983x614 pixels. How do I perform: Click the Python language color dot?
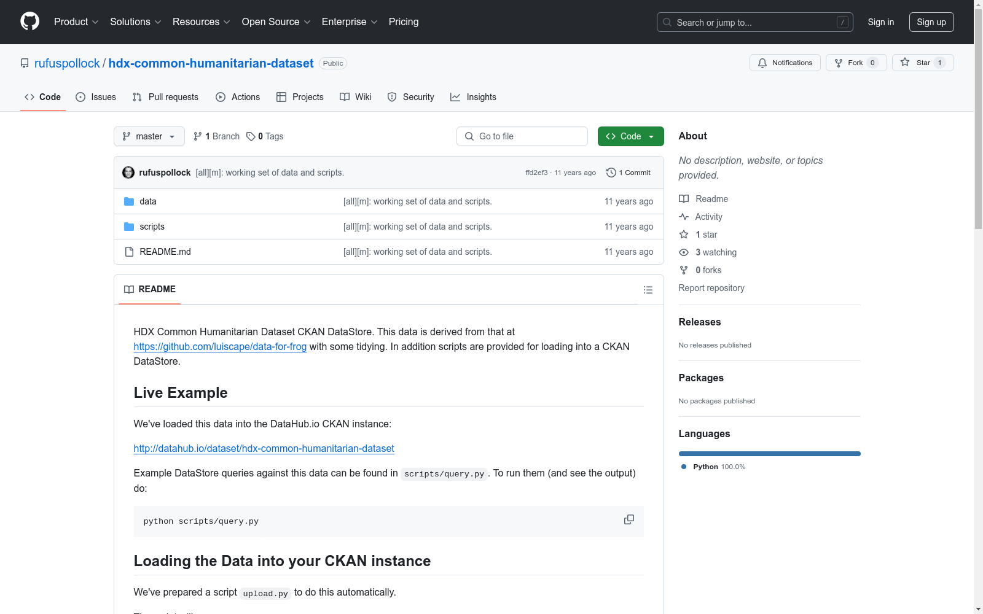684,467
